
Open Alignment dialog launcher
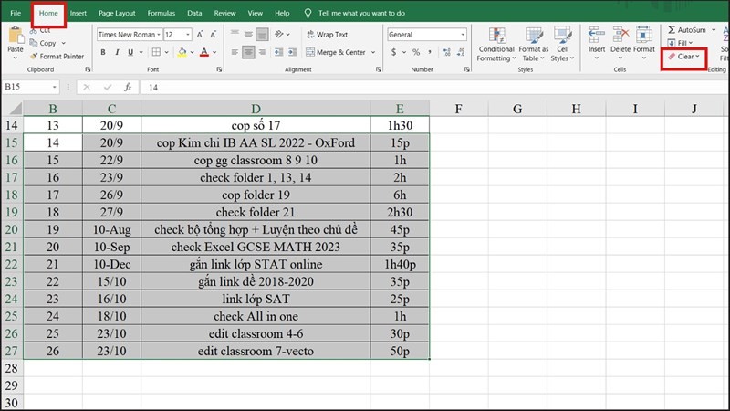(378, 69)
